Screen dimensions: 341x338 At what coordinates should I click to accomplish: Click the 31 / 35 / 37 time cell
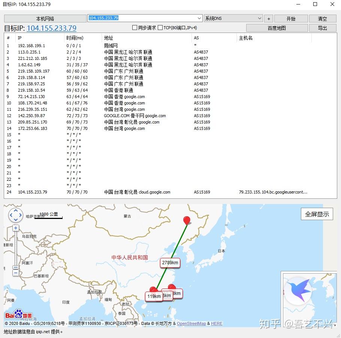(x=77, y=65)
